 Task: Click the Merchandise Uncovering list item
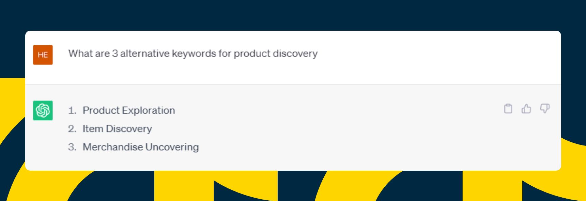tap(141, 147)
